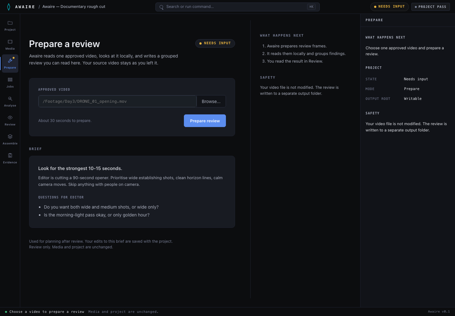Click the MODE value 'Prepare'

coord(412,89)
